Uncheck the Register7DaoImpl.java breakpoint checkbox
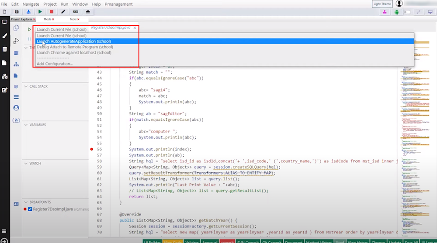The image size is (437, 243). click(x=30, y=209)
